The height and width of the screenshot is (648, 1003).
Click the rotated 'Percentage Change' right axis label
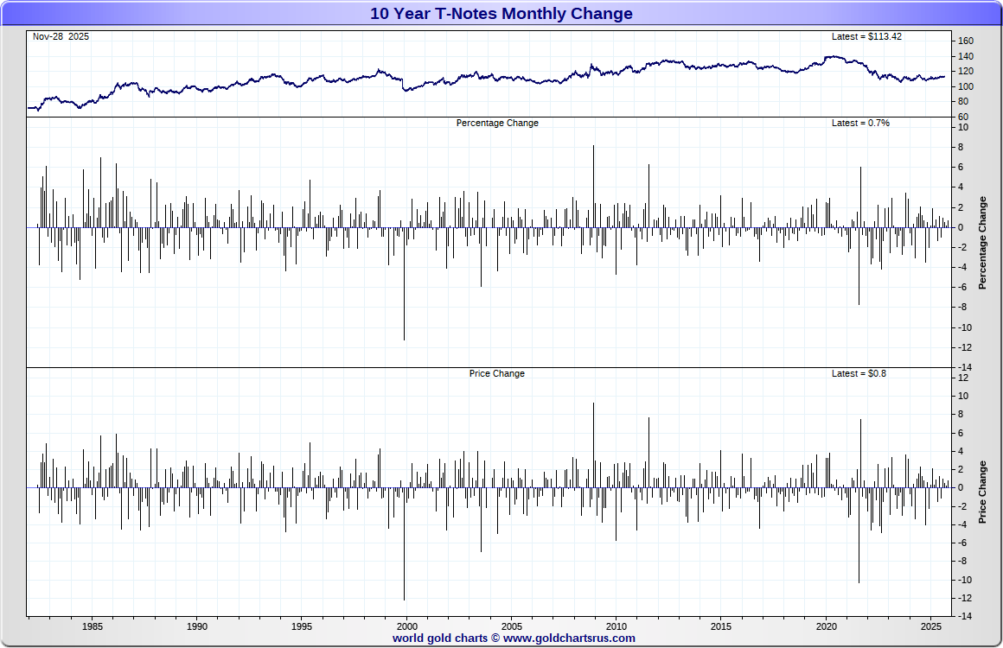click(982, 243)
